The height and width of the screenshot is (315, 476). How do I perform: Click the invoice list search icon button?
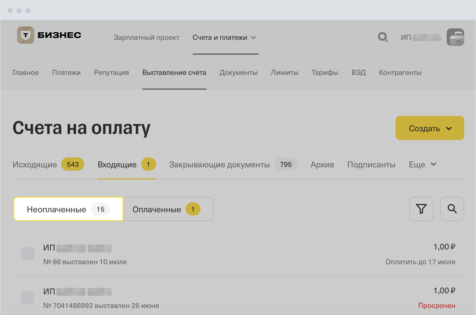(x=451, y=209)
